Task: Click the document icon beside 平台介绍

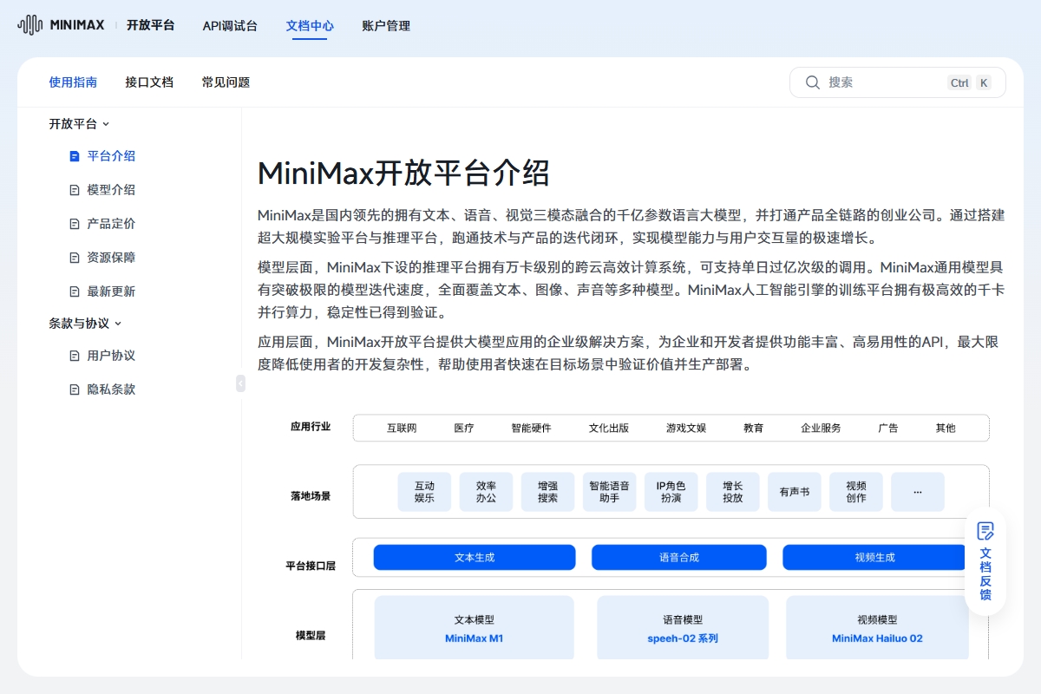Action: [74, 156]
